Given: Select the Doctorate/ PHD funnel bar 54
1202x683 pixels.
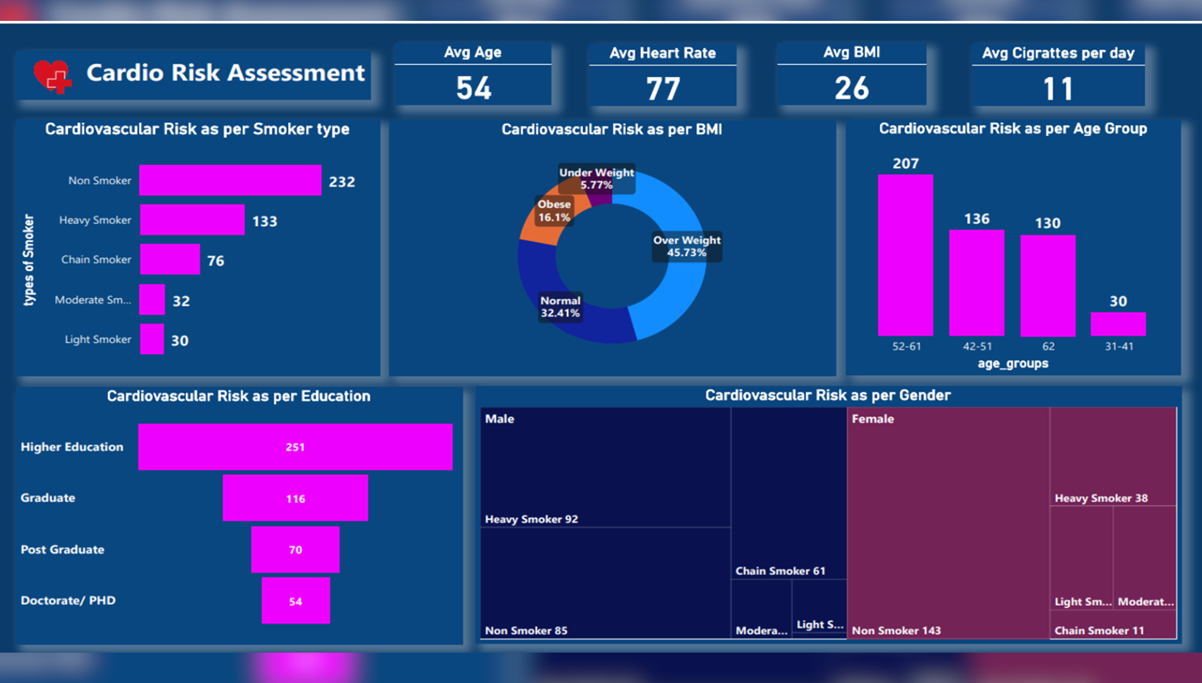Looking at the screenshot, I should point(295,601).
